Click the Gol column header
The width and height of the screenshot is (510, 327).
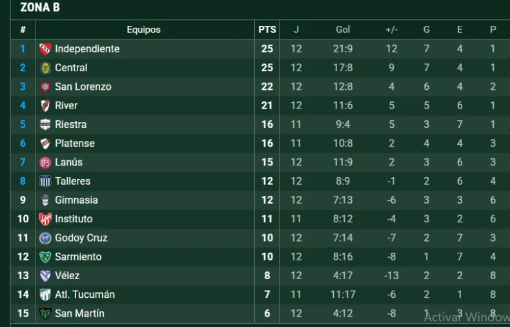click(x=343, y=29)
